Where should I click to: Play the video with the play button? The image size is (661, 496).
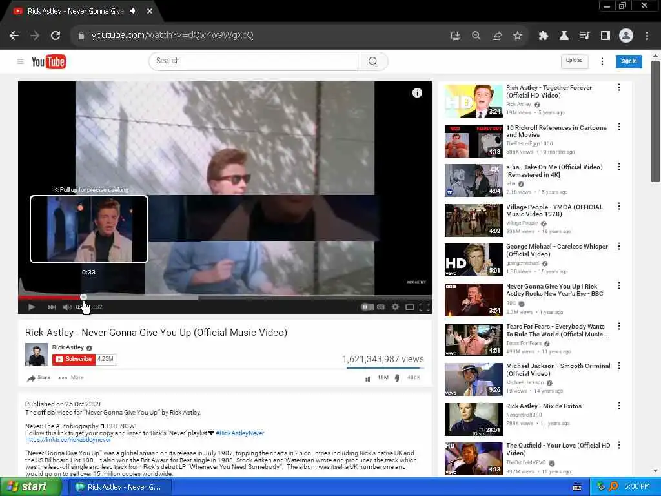tap(31, 307)
